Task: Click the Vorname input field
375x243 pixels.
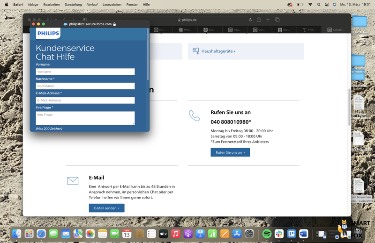Action: pos(85,71)
